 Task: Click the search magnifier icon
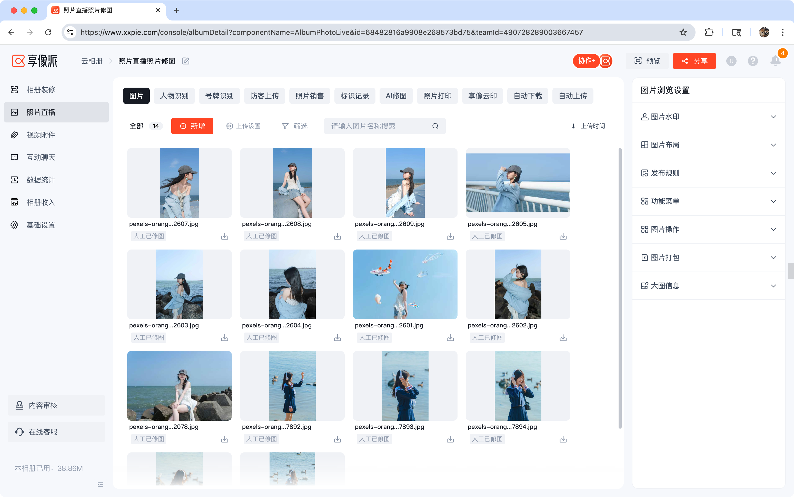435,126
